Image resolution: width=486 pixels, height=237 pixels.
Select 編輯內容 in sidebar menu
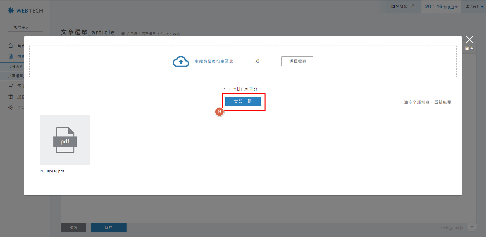[x=15, y=67]
